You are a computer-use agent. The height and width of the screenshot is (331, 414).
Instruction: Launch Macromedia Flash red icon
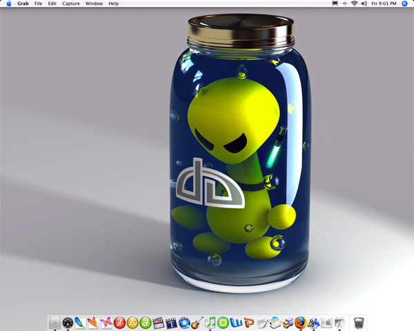(x=119, y=323)
